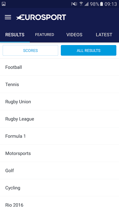Tap the image notification icon in status bar
Viewport: 119px width, 212px height.
pos(4,4)
